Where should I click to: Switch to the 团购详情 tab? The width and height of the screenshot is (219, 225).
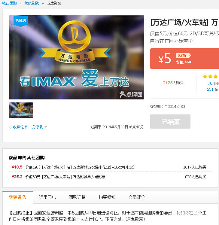click(x=77, y=197)
